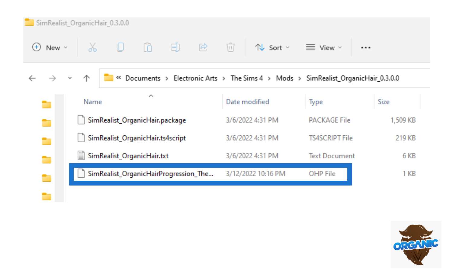Viewport: 453px width, 272px height.
Task: Expand chevron after Documents breadcrumb
Action: [167, 79]
